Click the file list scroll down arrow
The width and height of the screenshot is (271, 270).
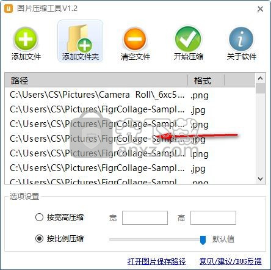[260, 179]
